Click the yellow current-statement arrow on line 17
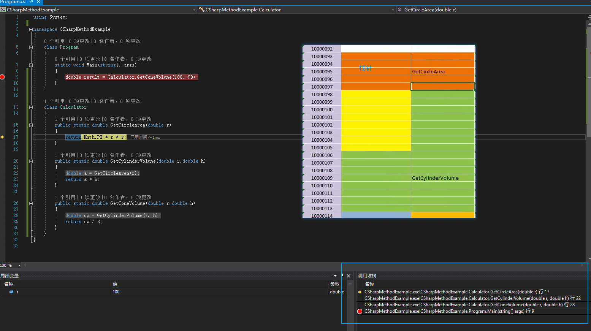 [2, 137]
